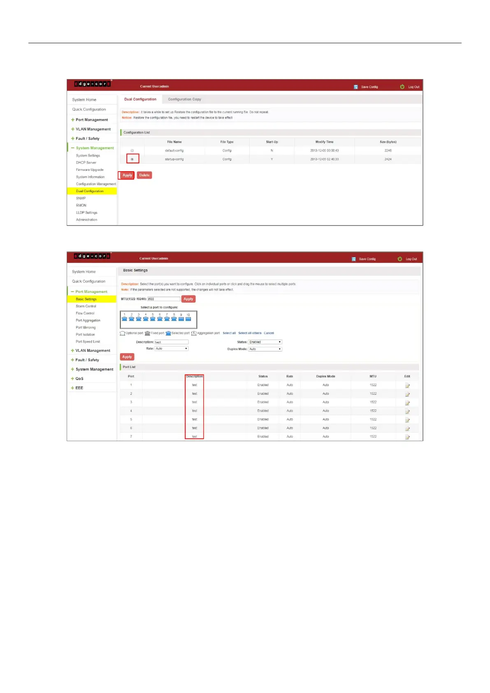This screenshot has height=693, width=490.
Task: Open Port Speed Limit in sidebar
Action: click(88, 342)
